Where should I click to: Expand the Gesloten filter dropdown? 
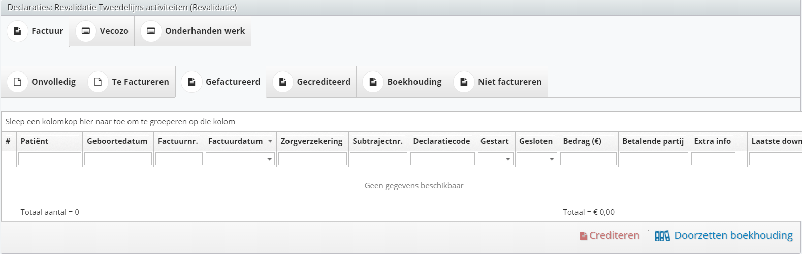click(x=552, y=159)
